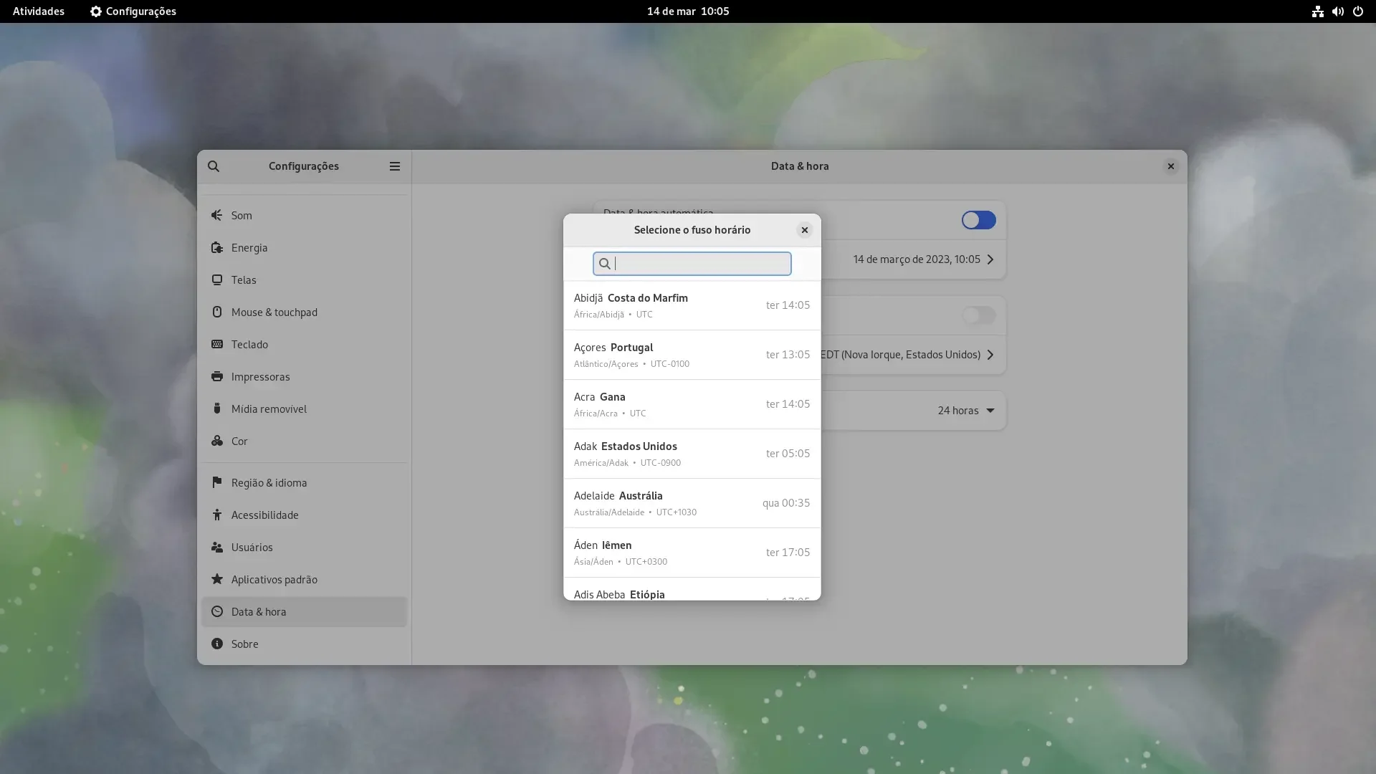Screen dimensions: 1376x774
Task: Open Energia settings panel
Action: click(304, 248)
